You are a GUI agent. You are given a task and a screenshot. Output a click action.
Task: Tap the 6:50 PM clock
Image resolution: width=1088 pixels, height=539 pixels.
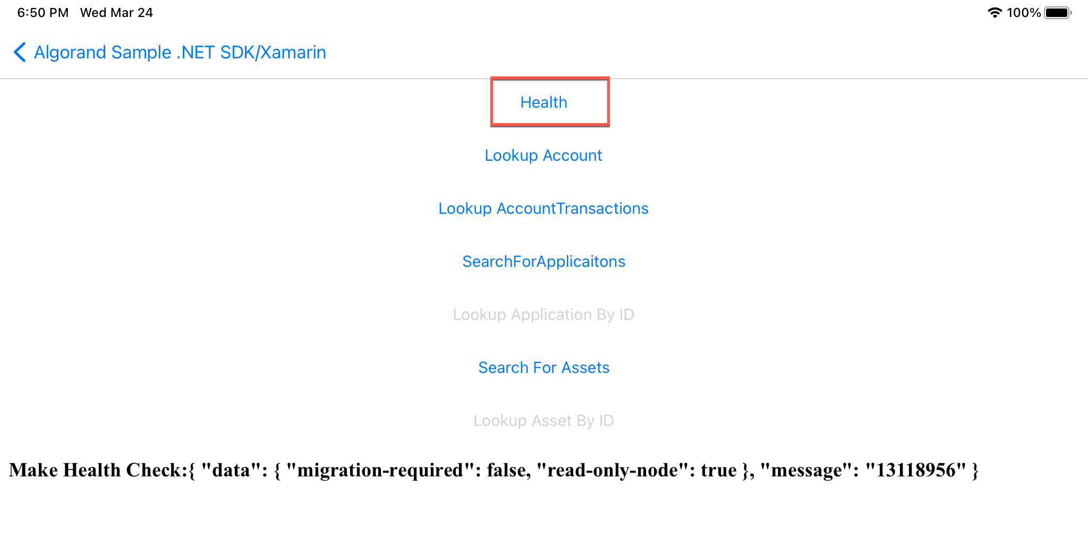click(x=43, y=13)
